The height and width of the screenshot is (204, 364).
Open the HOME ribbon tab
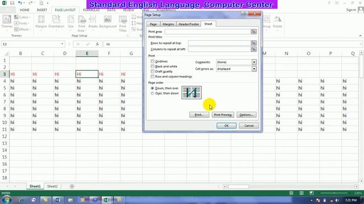coord(24,10)
